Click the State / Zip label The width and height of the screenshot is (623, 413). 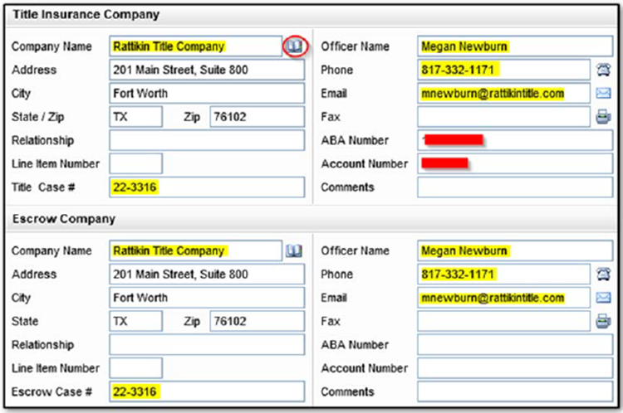coord(37,117)
